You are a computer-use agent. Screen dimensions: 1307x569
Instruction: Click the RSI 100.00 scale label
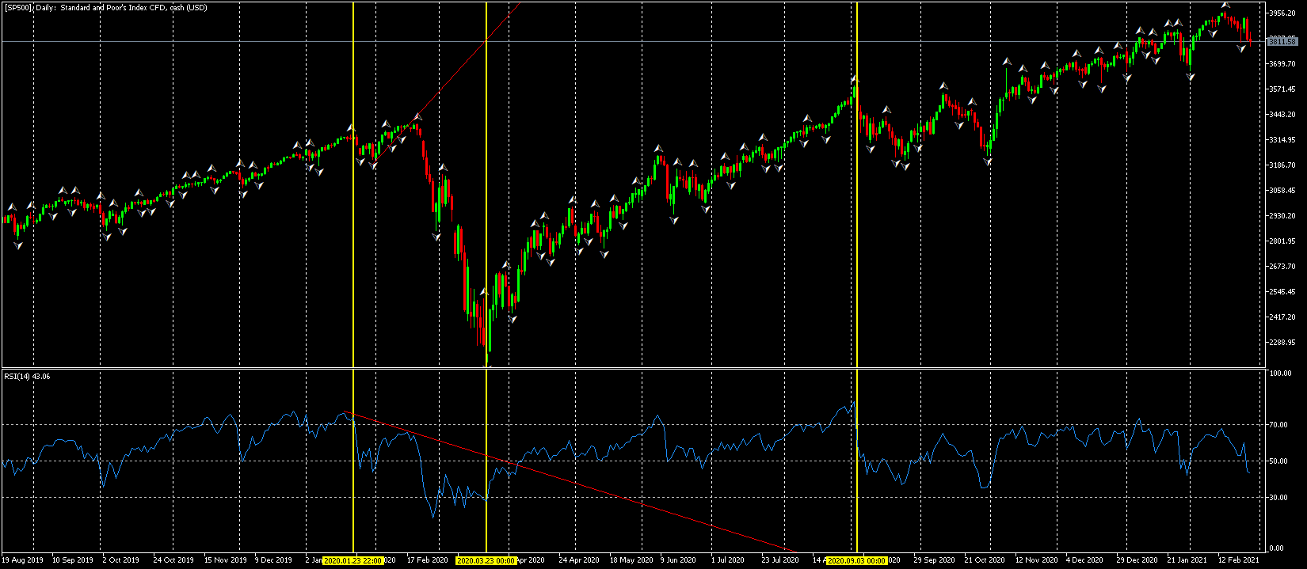click(1281, 374)
